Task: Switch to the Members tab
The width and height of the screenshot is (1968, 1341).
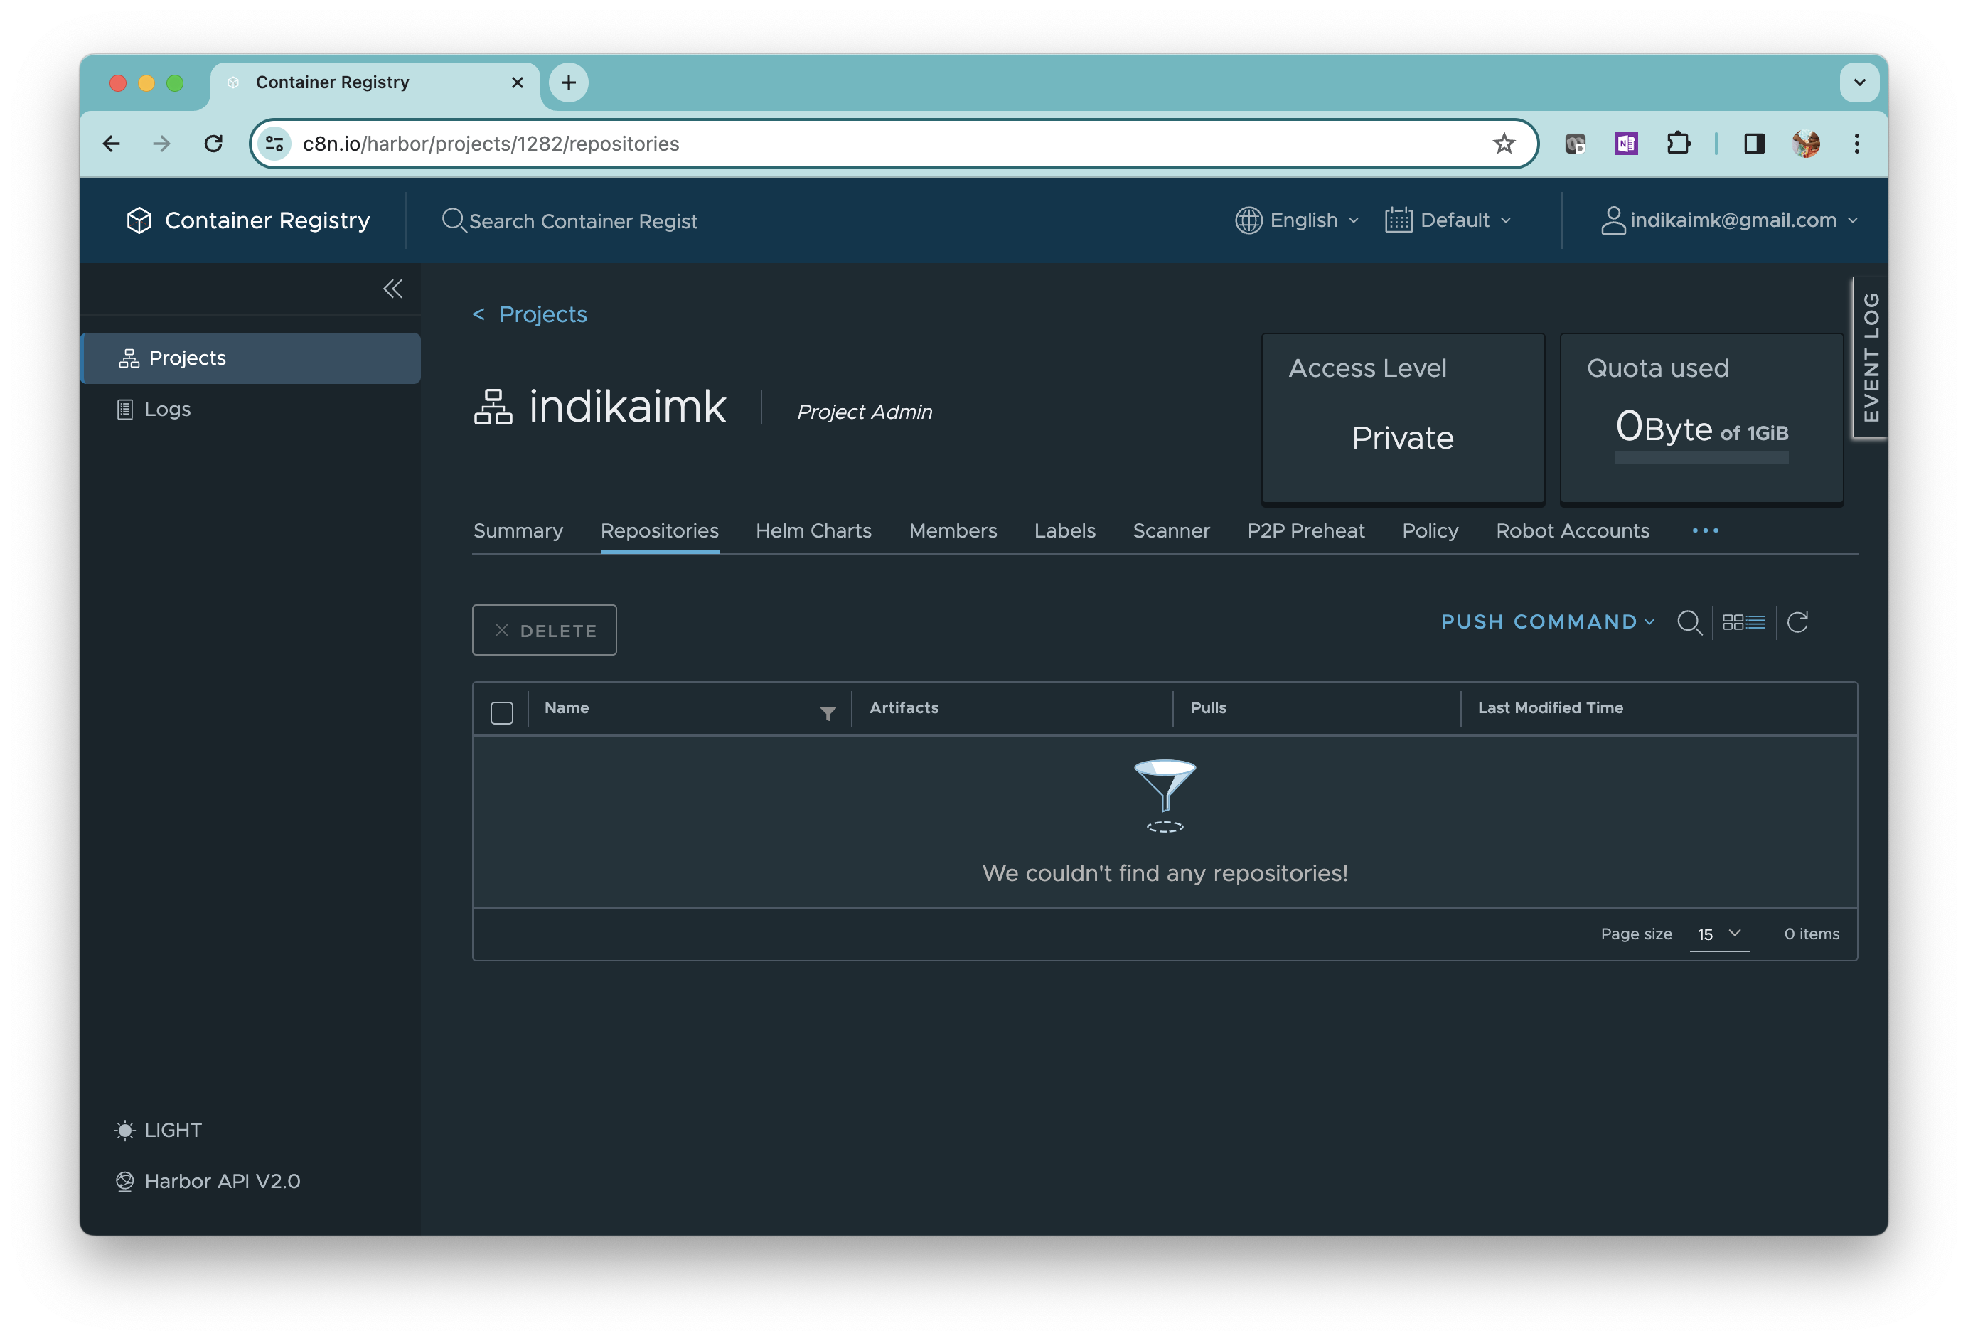Action: point(953,530)
